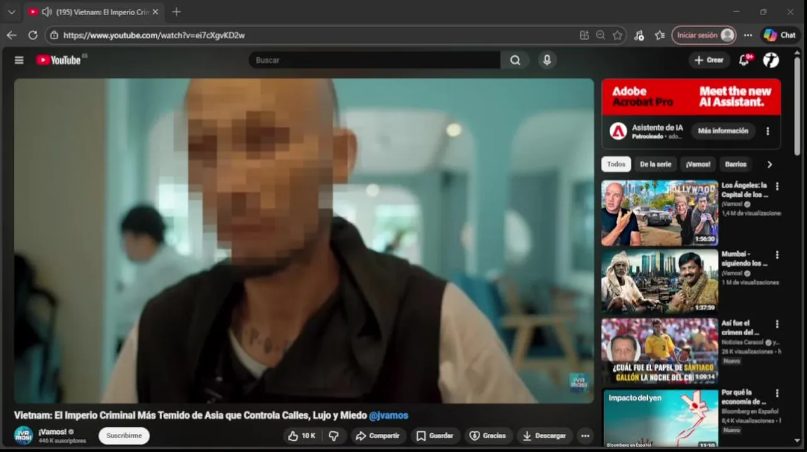Open options for the Mumbai video

(777, 255)
